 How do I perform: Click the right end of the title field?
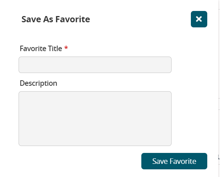coord(166,65)
